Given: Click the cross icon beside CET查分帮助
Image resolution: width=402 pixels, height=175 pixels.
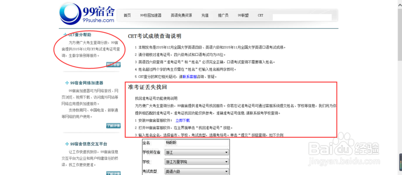Looking at the screenshot, I should click(x=65, y=35).
